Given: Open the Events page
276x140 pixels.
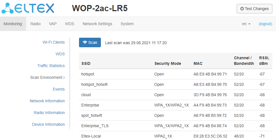Looking at the screenshot, I should [x=59, y=89].
